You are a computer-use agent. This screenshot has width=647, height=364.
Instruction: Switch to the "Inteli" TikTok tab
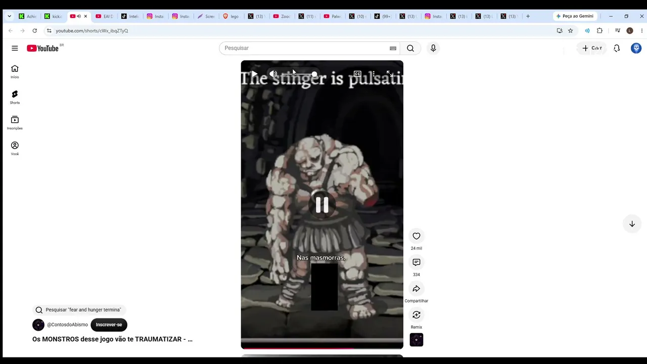[130, 16]
